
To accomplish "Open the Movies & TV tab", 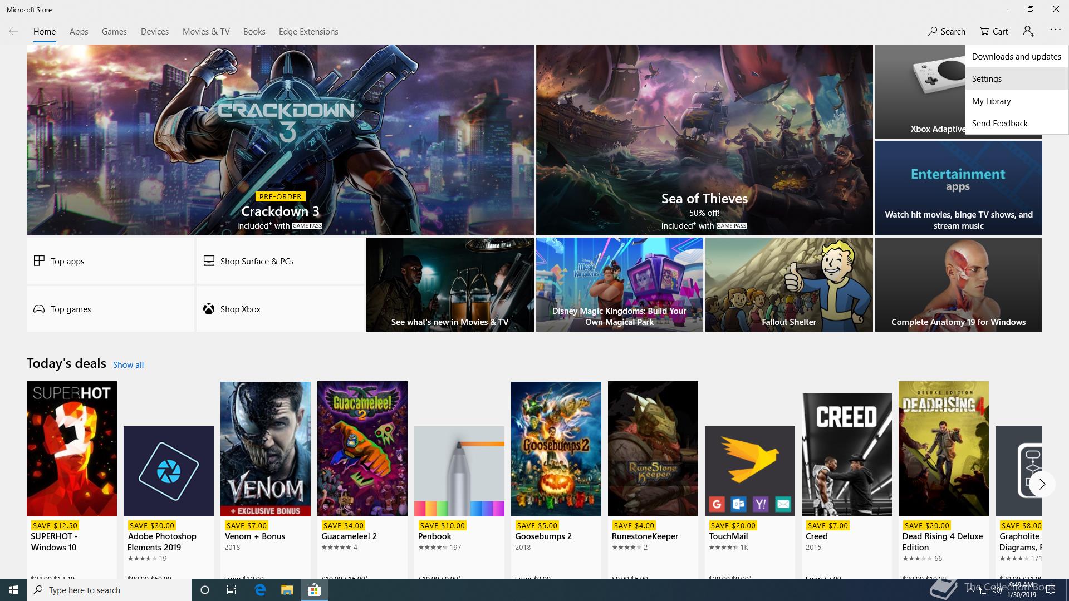I will 206,32.
